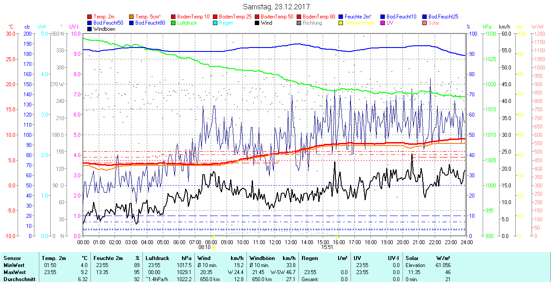The height and width of the screenshot is (282, 551).
Task: Click the red Temp. 2m legend swatch
Action: pyautogui.click(x=90, y=17)
